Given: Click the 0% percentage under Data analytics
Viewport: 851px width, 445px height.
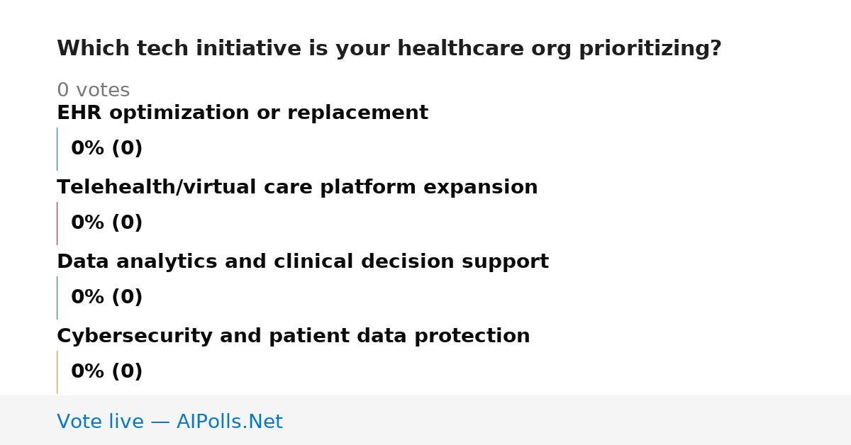Looking at the screenshot, I should [88, 298].
